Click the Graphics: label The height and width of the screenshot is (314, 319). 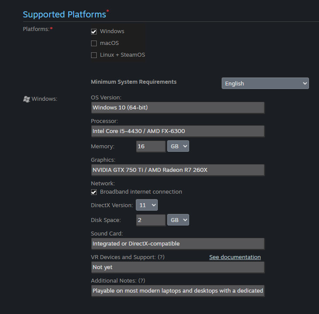[x=103, y=160]
